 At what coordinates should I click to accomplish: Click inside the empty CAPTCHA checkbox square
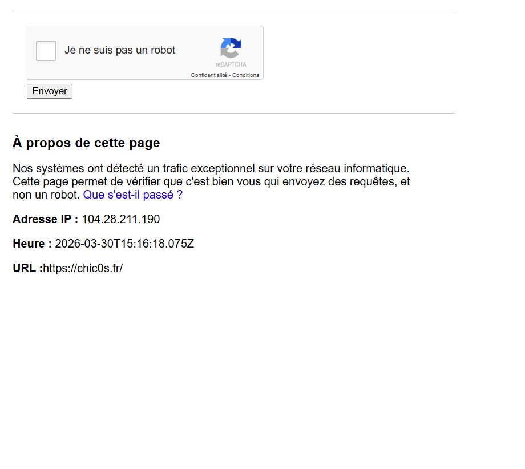45,51
